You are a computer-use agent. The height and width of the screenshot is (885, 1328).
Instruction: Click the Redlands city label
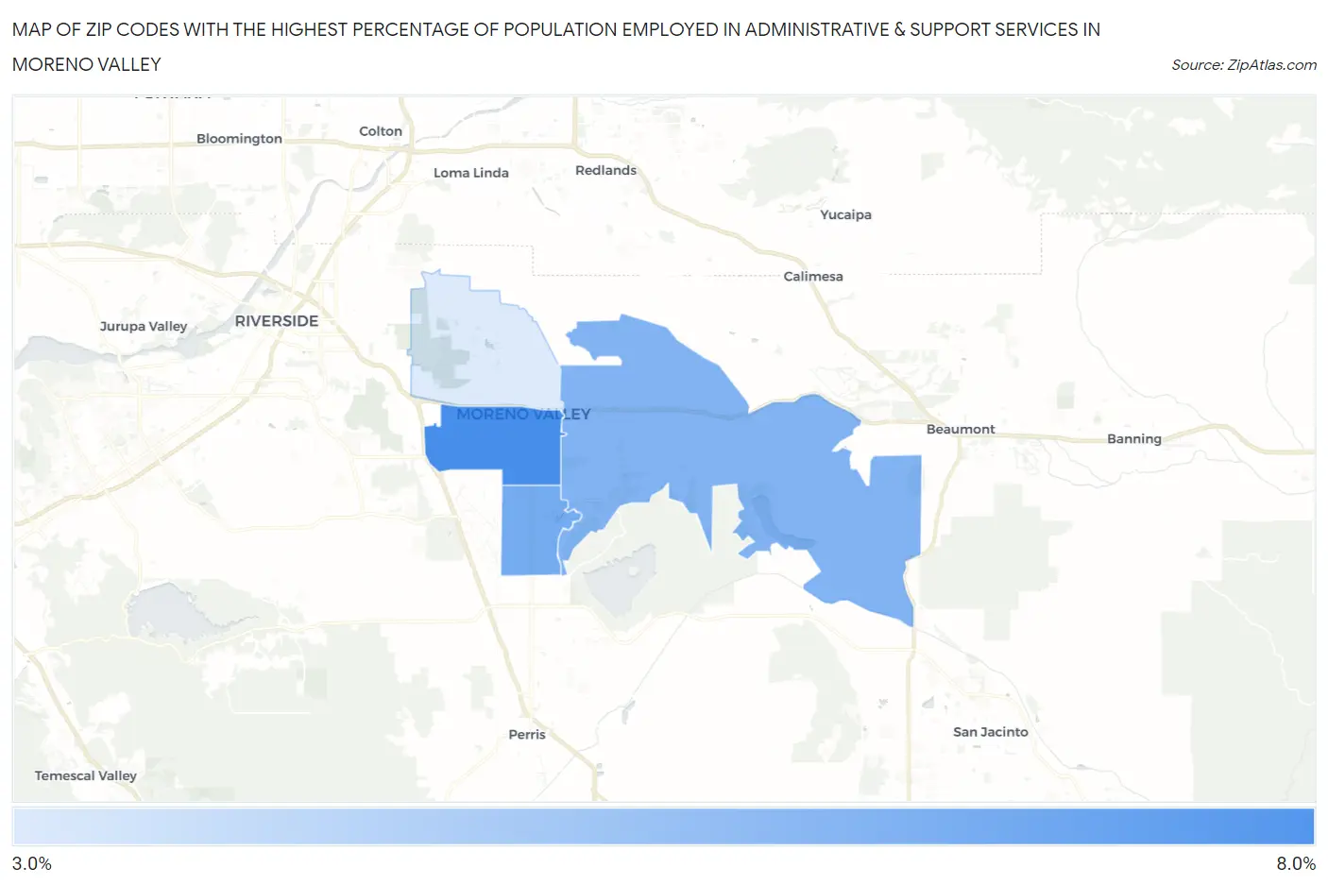606,170
